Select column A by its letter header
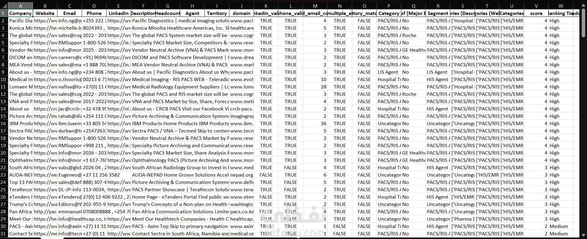This screenshot has width=587, height=239. (20, 6)
